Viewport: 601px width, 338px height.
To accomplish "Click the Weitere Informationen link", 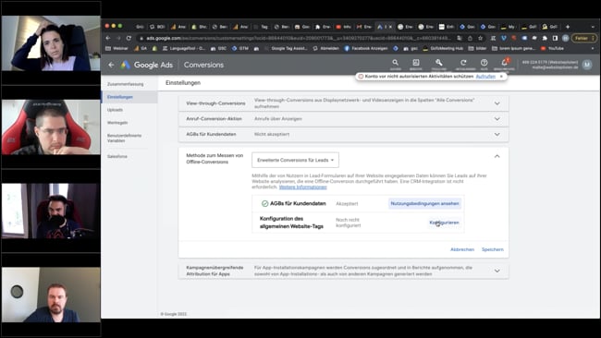I will tap(302, 187).
